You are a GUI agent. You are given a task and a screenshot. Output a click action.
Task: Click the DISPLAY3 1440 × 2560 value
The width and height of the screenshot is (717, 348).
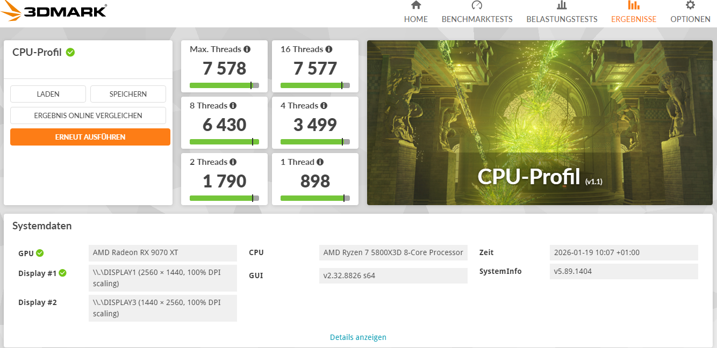(162, 308)
